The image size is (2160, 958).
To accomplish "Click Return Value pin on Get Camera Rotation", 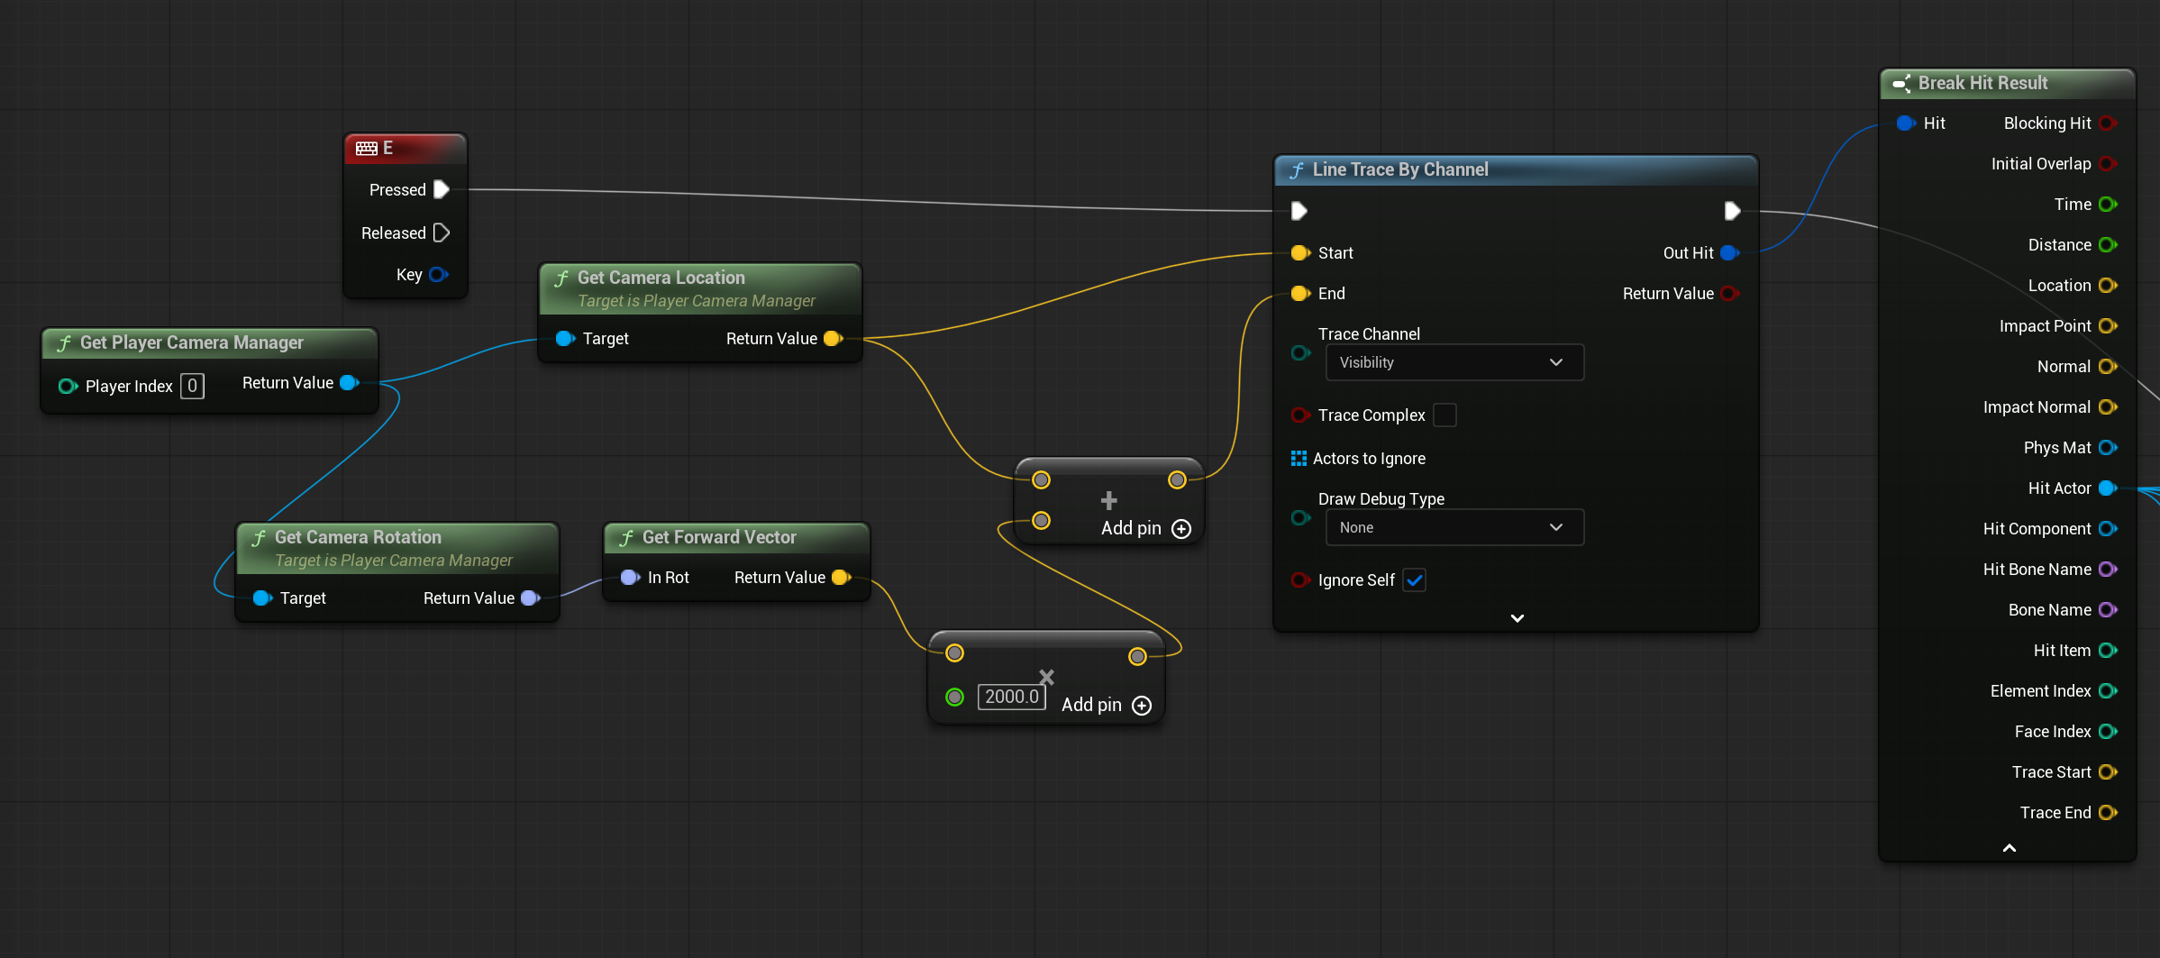I will click(531, 598).
